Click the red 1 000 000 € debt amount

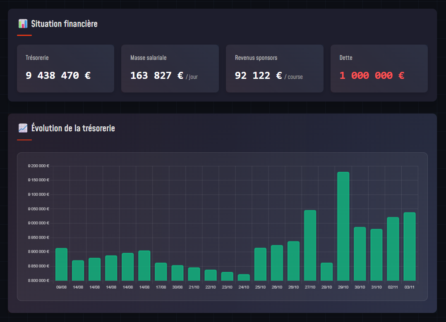click(372, 76)
